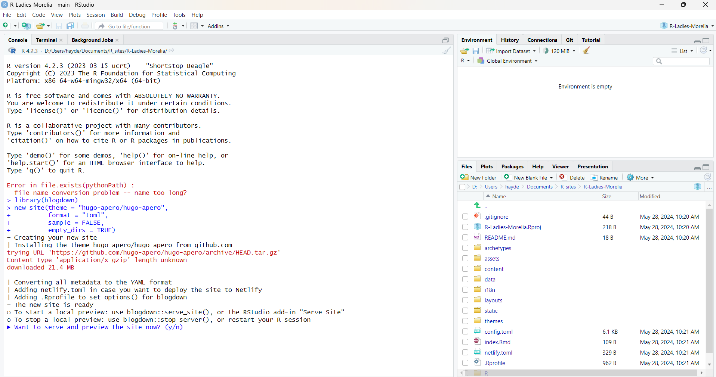Click the workspace panes layout icon

(194, 26)
